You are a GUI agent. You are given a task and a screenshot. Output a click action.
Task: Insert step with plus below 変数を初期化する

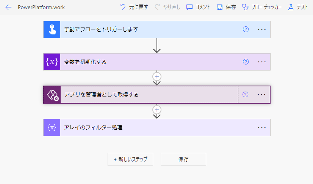click(157, 77)
